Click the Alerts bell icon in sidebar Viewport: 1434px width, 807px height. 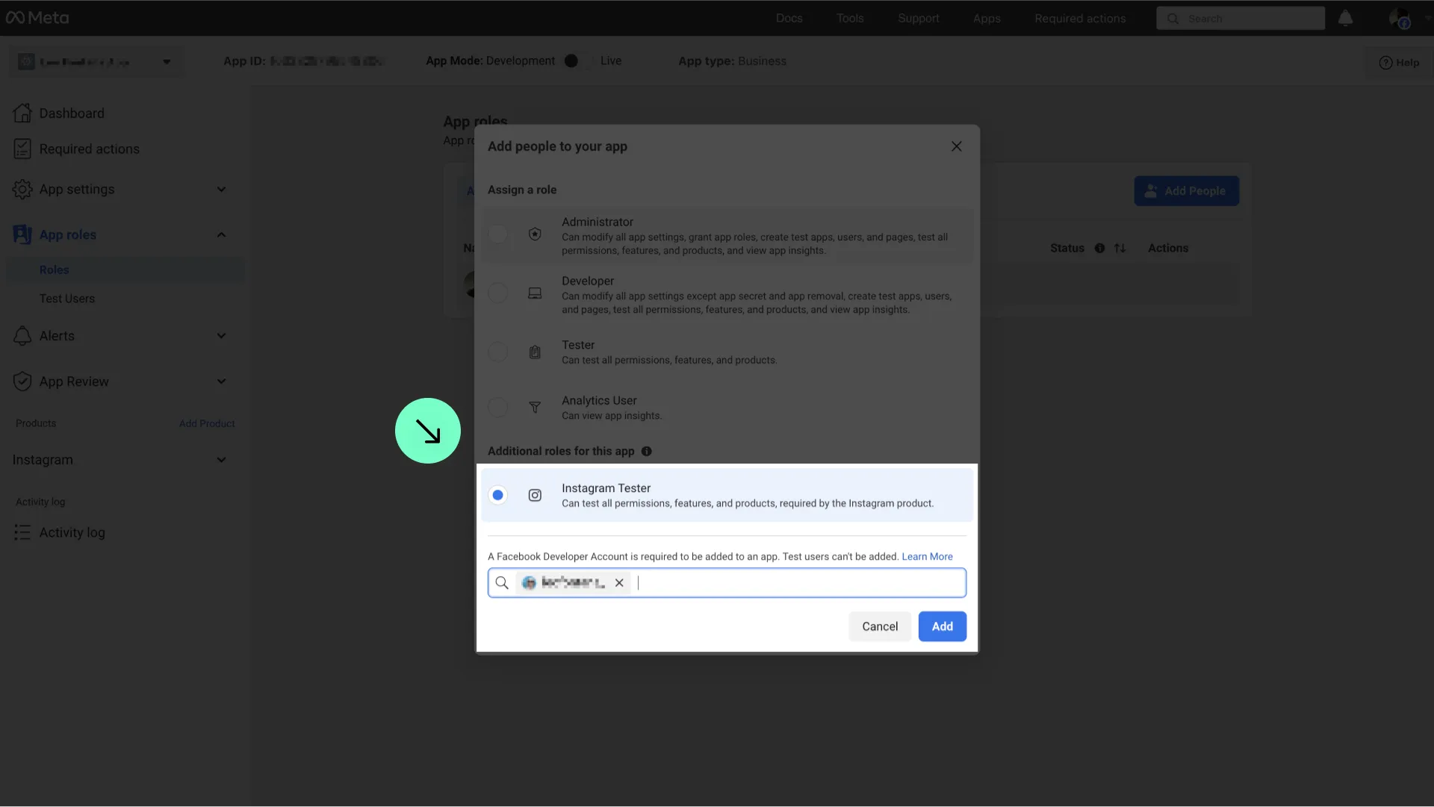[x=22, y=335]
